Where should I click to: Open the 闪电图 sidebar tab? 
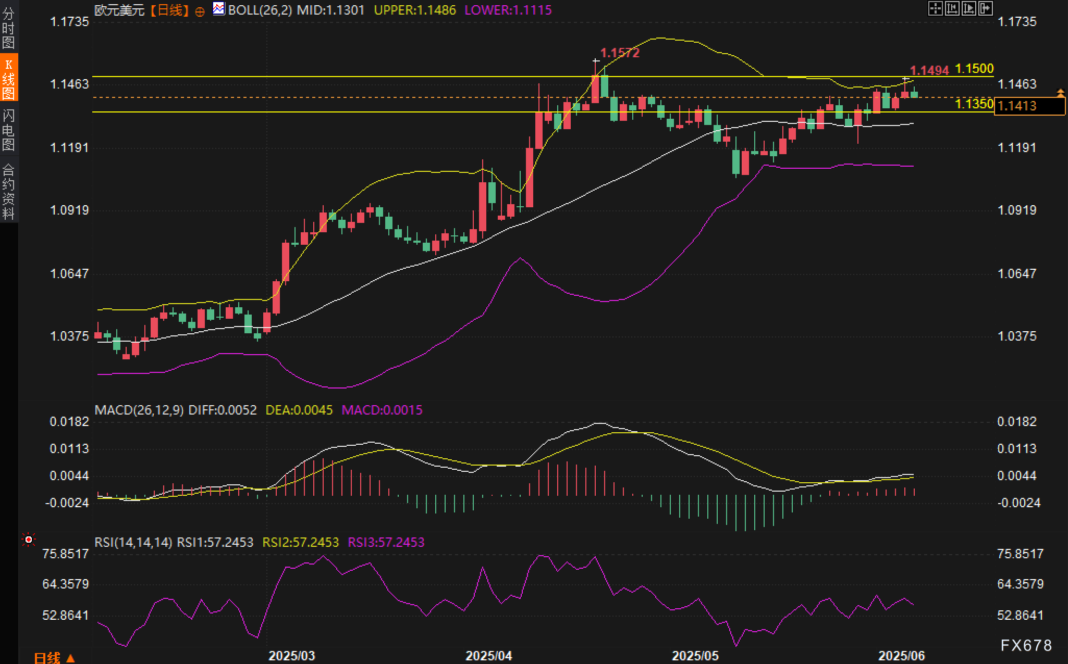point(8,129)
